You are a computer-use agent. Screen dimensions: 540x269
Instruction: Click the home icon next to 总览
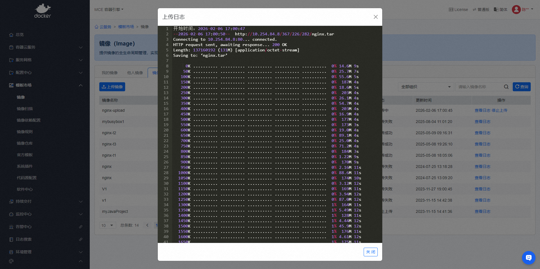pos(11,35)
